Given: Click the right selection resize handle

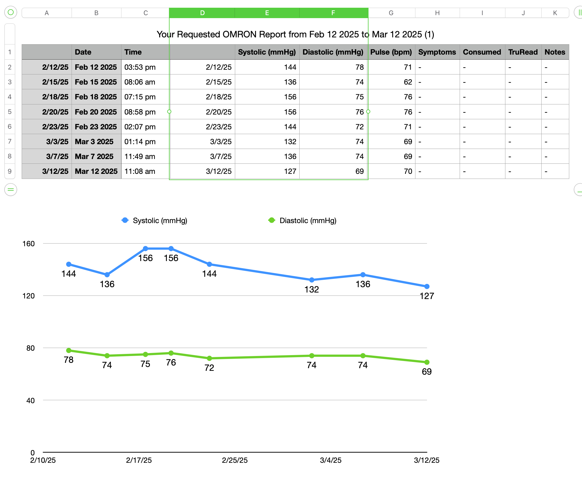Looking at the screenshot, I should 368,112.
